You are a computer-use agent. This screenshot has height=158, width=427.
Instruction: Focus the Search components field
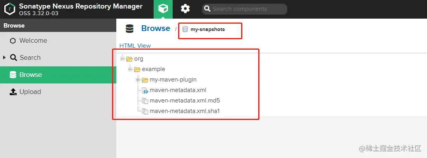pos(245,9)
